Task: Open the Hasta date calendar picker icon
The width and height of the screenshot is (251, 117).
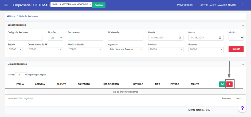Action: coord(220,38)
